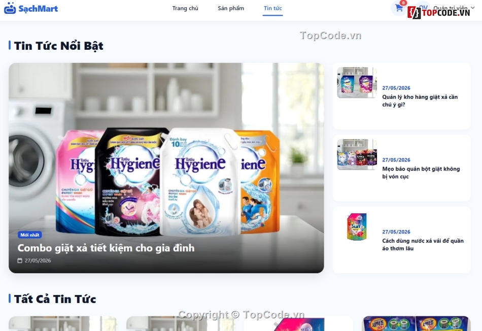
Task: Open the Sản phẩm menu item
Action: [x=231, y=8]
